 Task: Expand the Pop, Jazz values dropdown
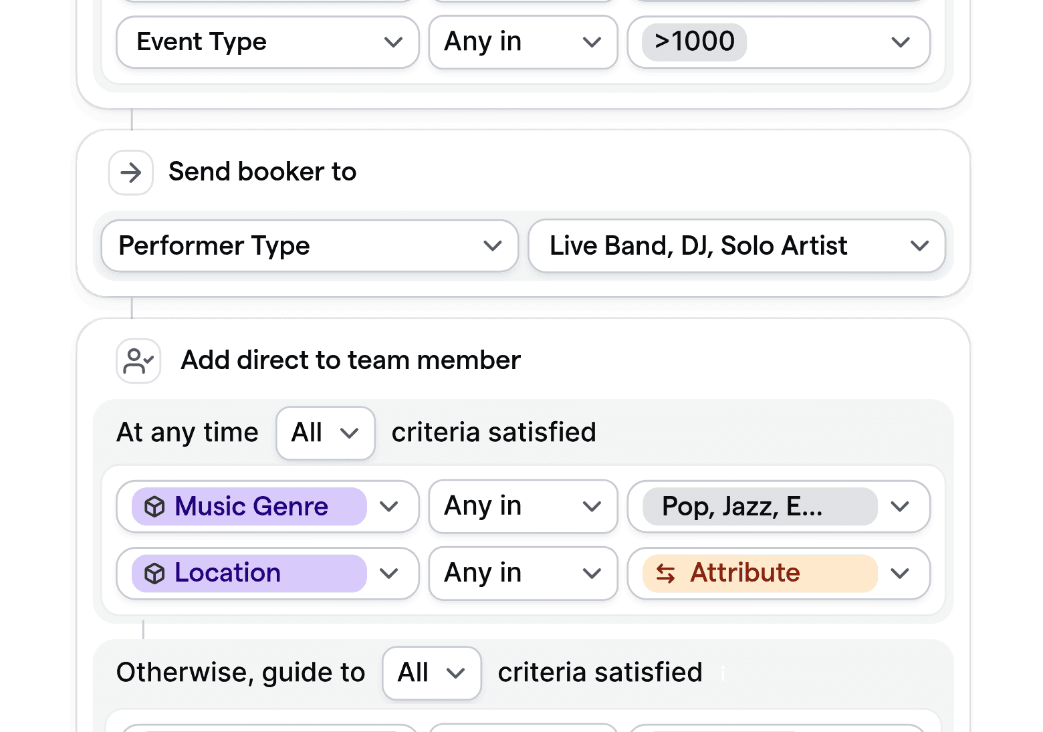(x=900, y=507)
